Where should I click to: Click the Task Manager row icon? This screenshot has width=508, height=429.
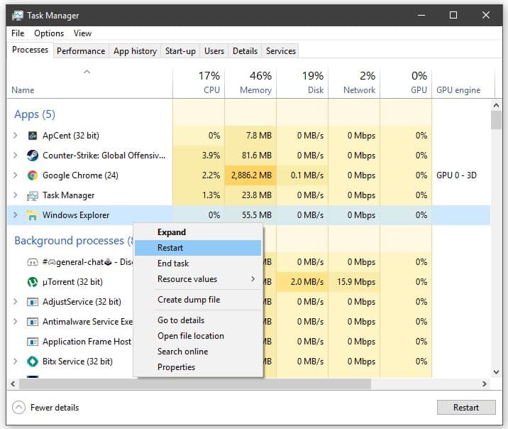click(x=33, y=195)
